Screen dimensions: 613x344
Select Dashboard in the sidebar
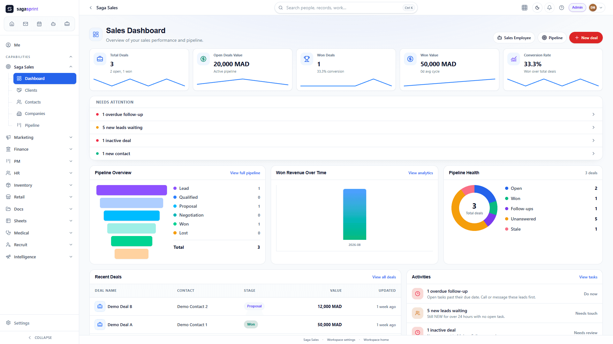coord(45,78)
